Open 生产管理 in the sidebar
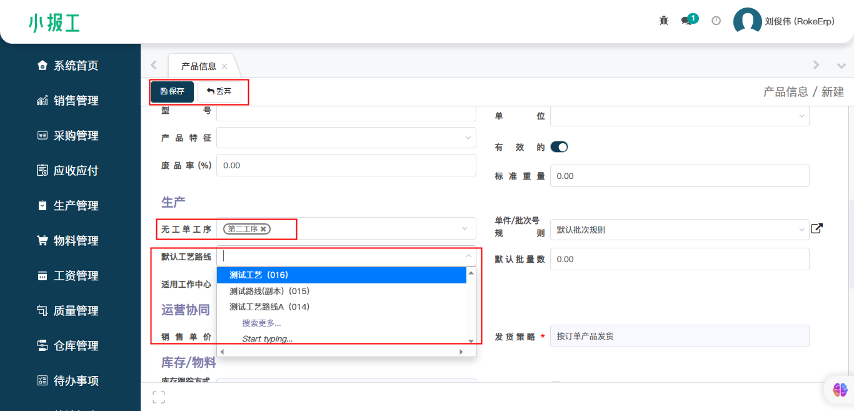Image resolution: width=854 pixels, height=411 pixels. pos(76,206)
